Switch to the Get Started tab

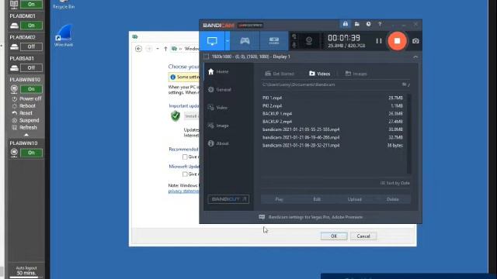click(x=280, y=74)
